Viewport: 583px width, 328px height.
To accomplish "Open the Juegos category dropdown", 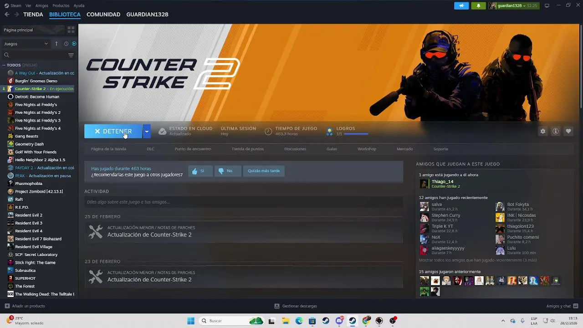I will coord(26,44).
